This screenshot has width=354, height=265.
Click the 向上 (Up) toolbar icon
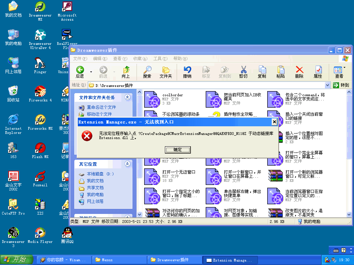(x=126, y=72)
